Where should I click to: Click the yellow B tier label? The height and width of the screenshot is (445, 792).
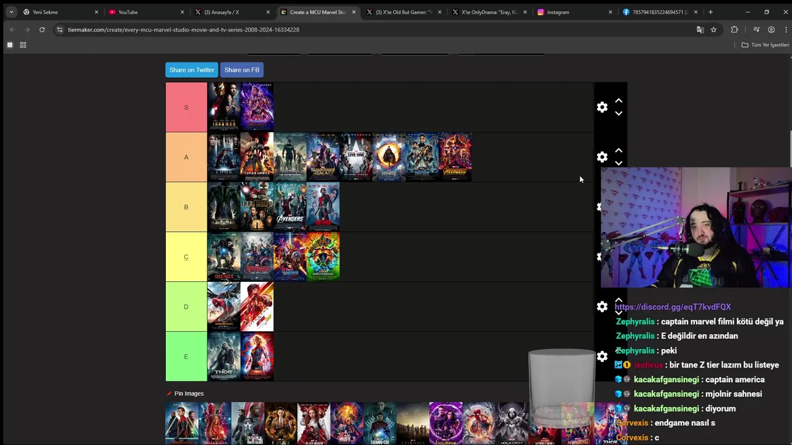click(x=186, y=207)
